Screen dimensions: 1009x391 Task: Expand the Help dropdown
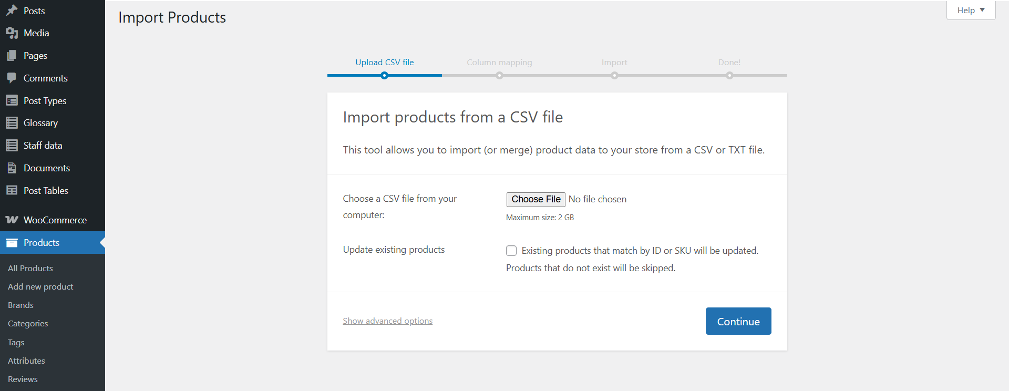coord(970,9)
